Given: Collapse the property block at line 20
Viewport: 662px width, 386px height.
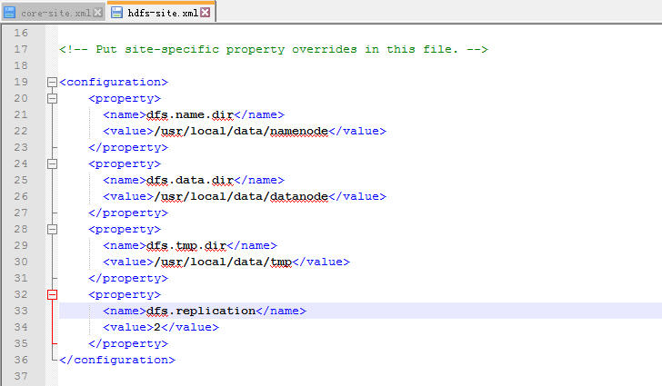Looking at the screenshot, I should (52, 98).
